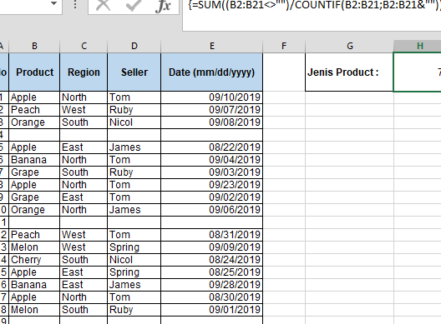The height and width of the screenshot is (324, 441).
Task: Click date cell 09/01/2019
Action: tap(212, 310)
